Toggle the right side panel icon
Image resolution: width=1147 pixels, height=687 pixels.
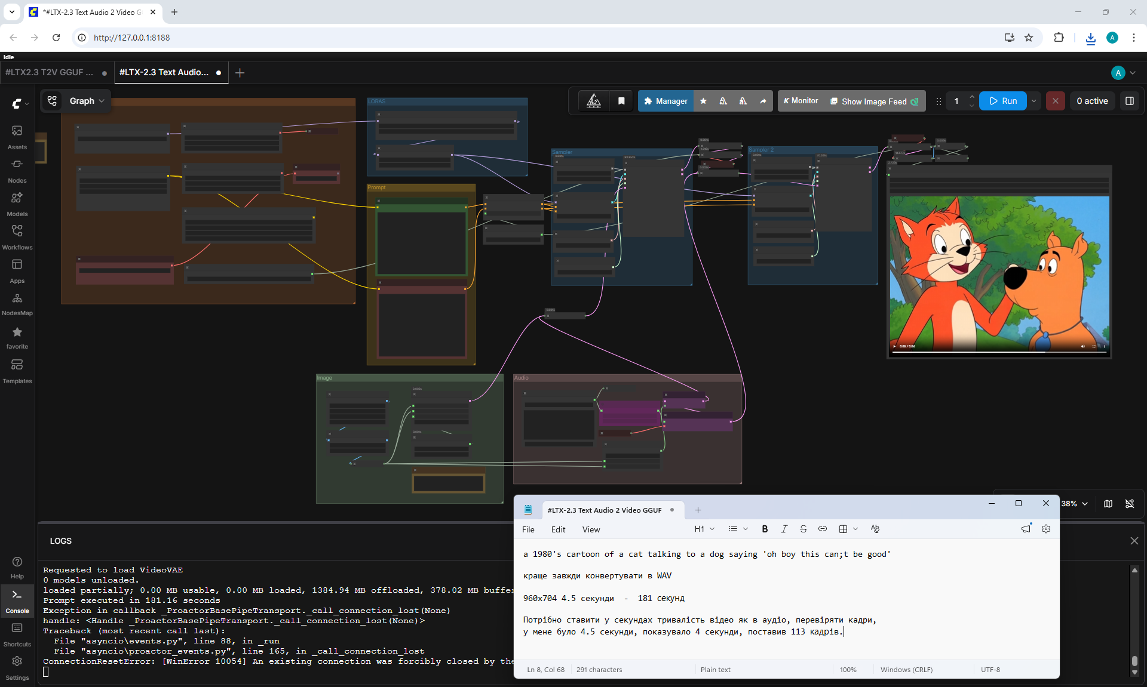click(1130, 101)
